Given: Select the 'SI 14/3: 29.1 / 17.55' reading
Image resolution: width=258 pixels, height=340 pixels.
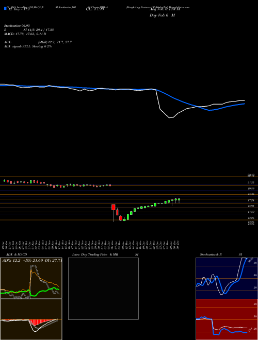Looking at the screenshot, I should (x=39, y=30).
